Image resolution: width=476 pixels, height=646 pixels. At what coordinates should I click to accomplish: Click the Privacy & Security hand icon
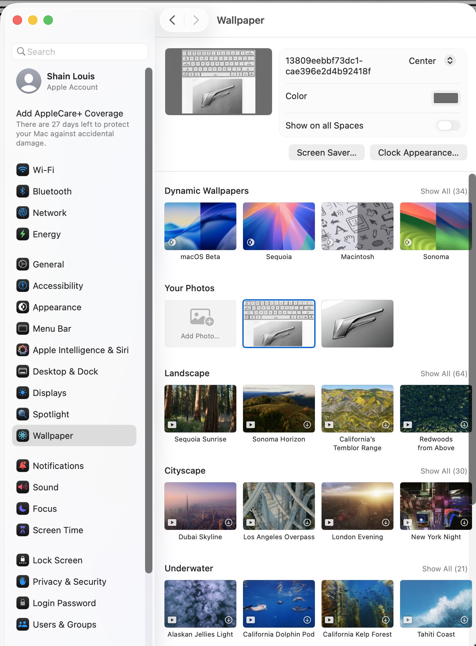23,581
